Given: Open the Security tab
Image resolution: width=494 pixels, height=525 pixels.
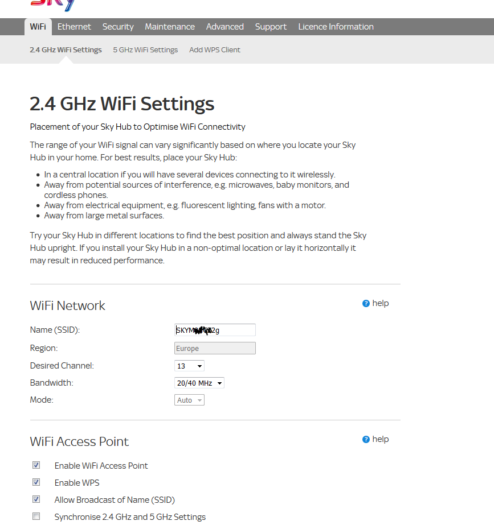Looking at the screenshot, I should click(x=118, y=27).
